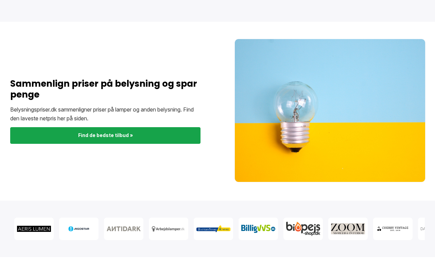Image resolution: width=435 pixels, height=272 pixels.
Task: Click the Find de bedste tilbud button
Action: tap(105, 135)
